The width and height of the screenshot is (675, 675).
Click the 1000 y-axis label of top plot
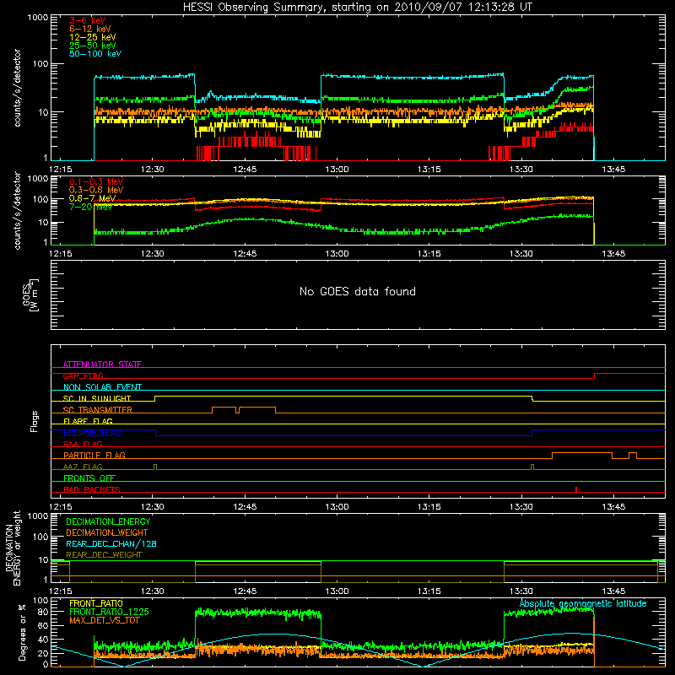tap(37, 17)
